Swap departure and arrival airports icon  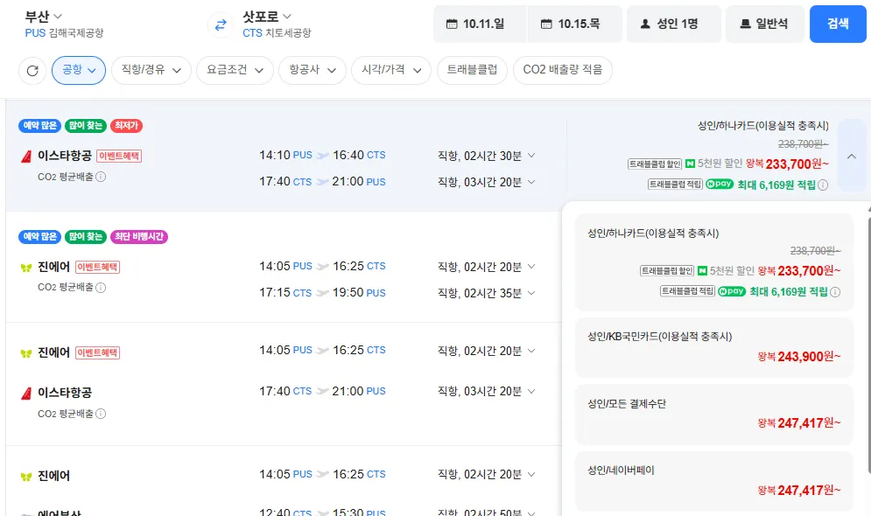pyautogui.click(x=221, y=24)
